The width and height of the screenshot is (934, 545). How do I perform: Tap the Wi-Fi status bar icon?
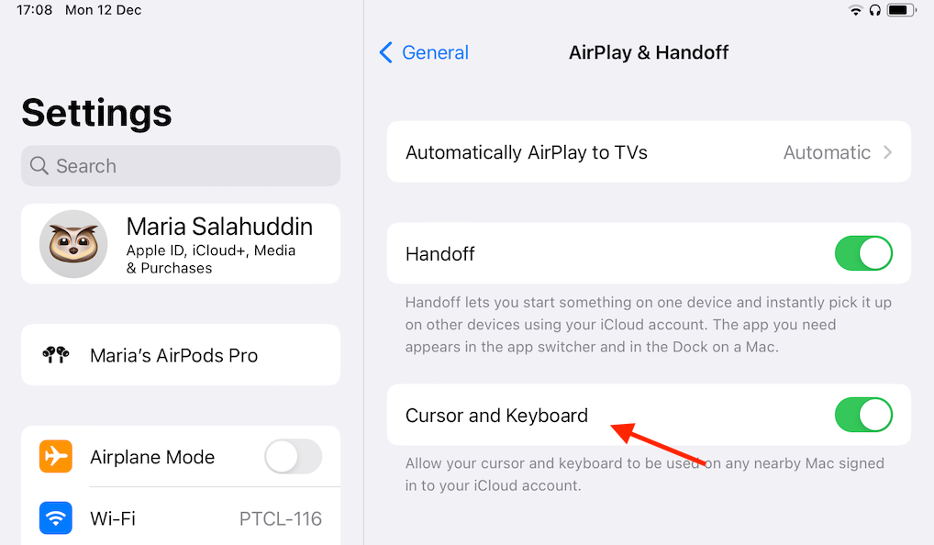856,10
